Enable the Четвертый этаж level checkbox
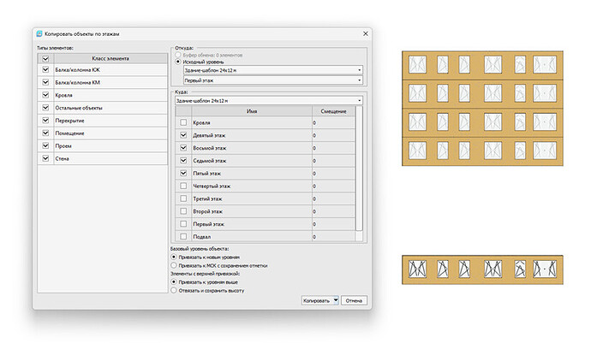This screenshot has height=343, width=591. (182, 186)
